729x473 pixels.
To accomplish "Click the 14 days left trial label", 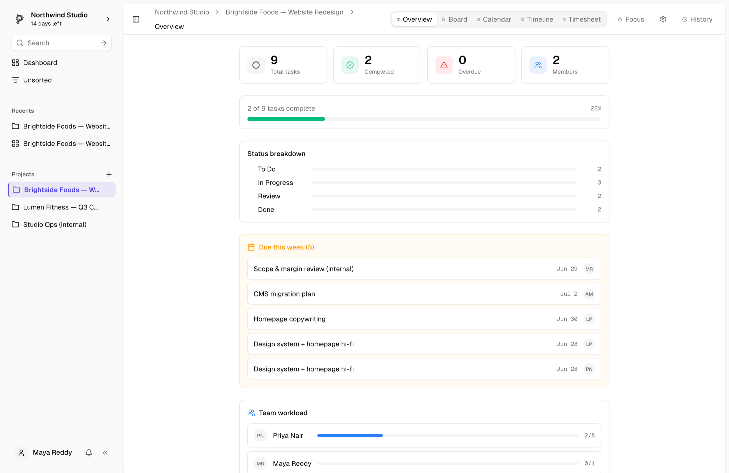I will point(46,24).
